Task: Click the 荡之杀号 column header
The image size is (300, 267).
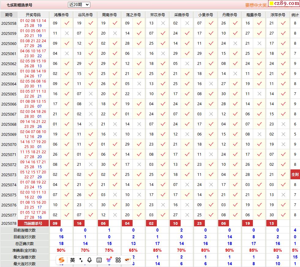Action: tap(133, 15)
